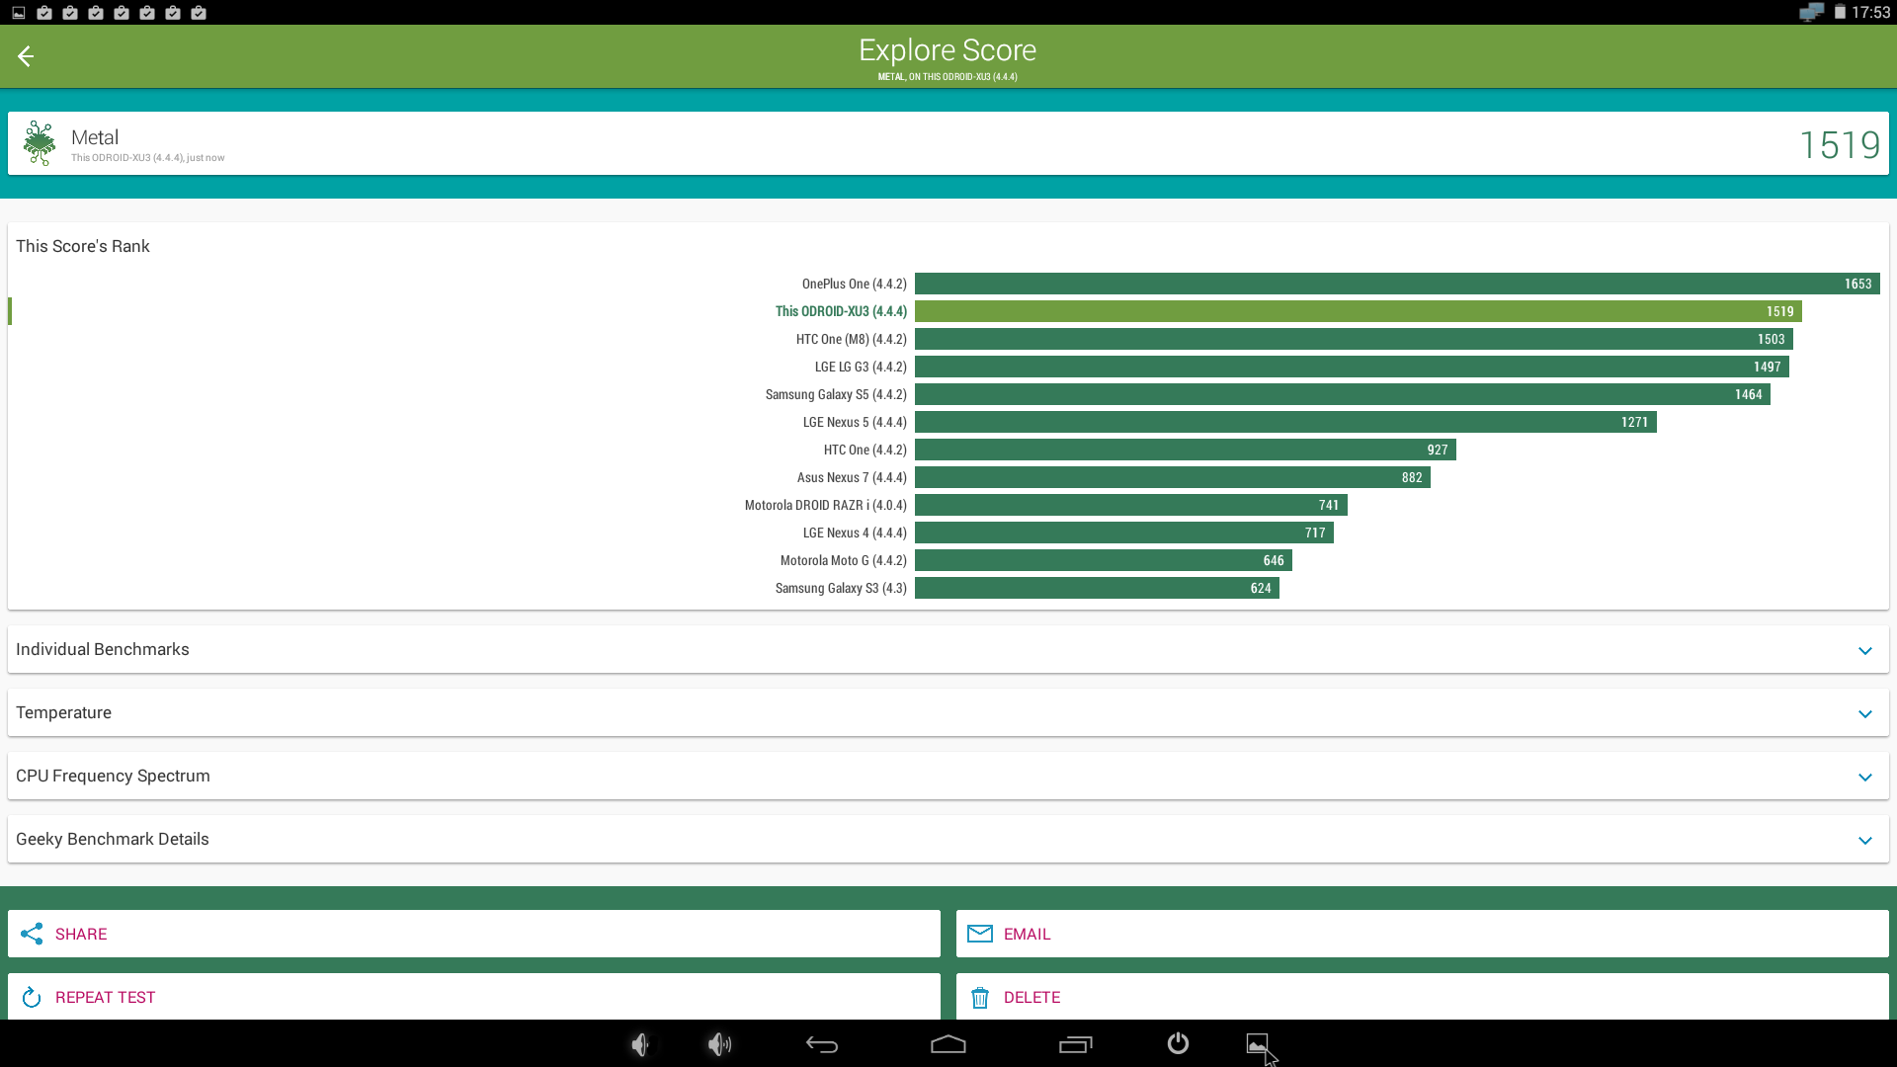Tap the screenshot icon in navigation bar

1257,1044
